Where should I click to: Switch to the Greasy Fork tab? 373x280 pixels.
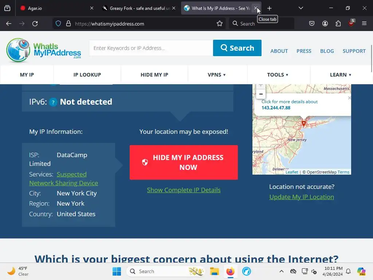click(140, 8)
